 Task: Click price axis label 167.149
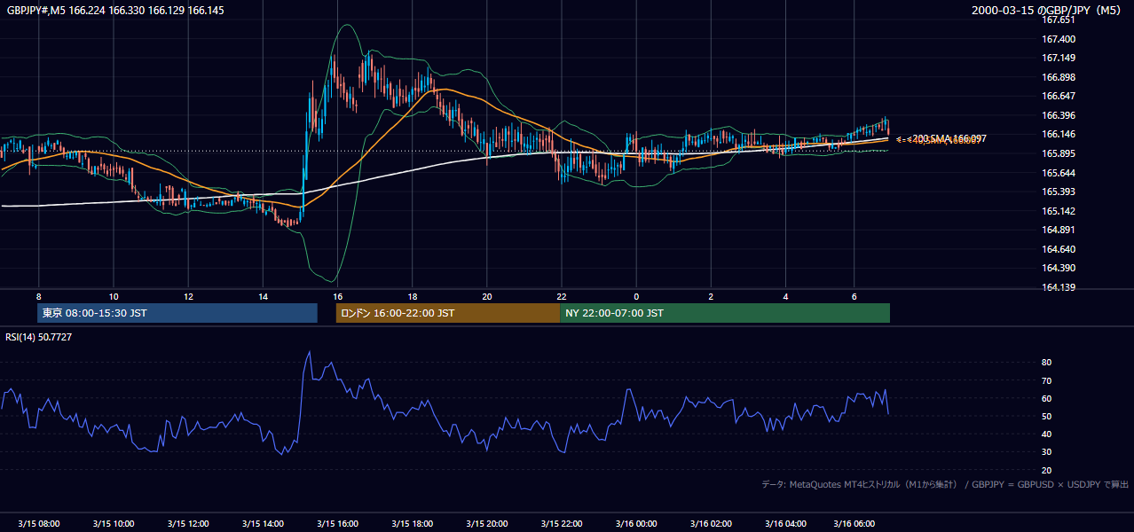[1059, 59]
